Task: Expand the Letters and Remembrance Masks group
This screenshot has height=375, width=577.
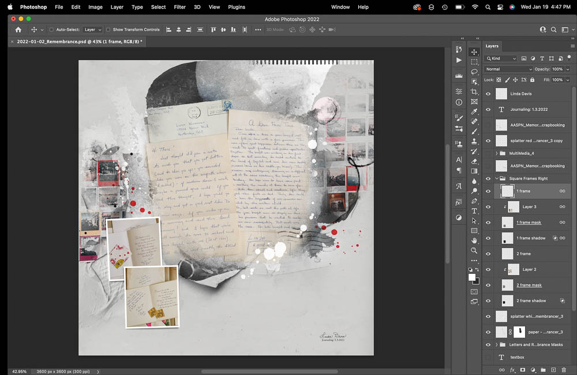Action: [497, 345]
